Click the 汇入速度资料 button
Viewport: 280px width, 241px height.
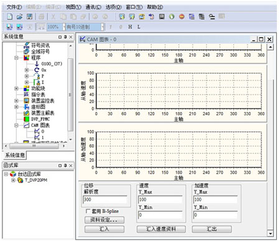tap(161, 229)
